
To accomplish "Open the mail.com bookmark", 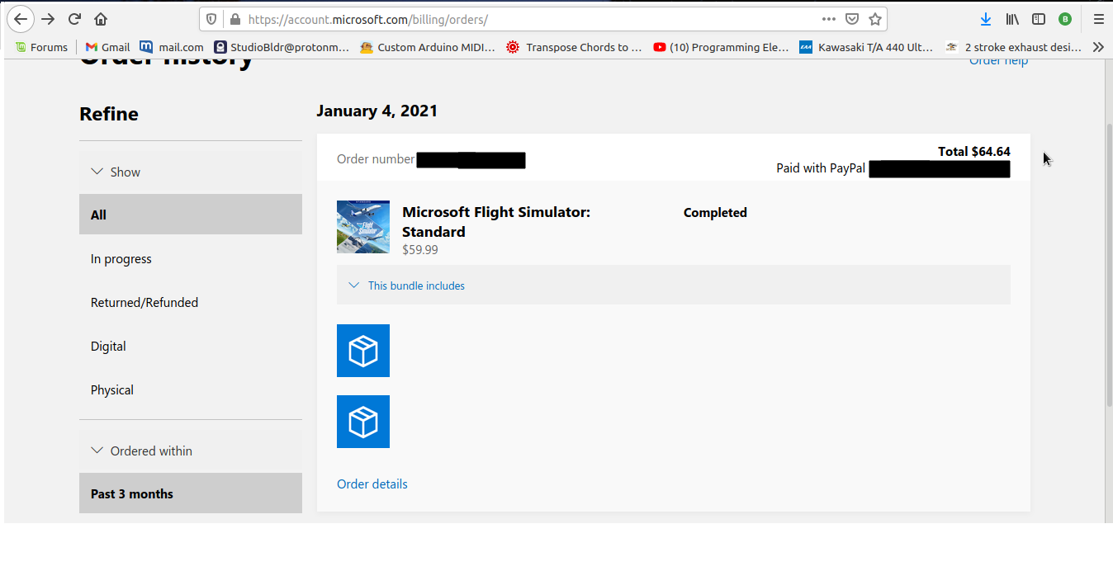I will 172,47.
